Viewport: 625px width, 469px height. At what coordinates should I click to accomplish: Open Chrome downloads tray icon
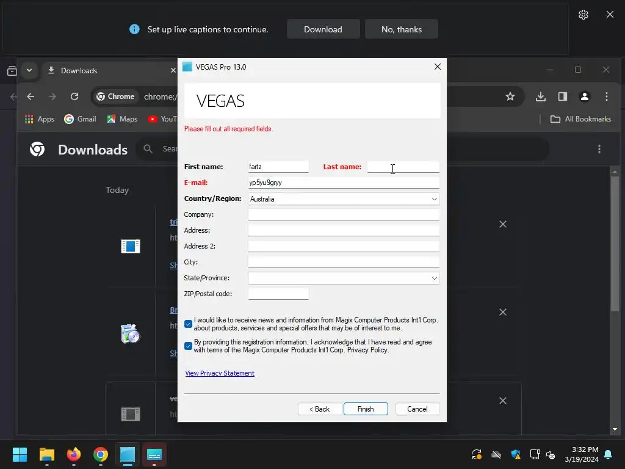point(541,96)
